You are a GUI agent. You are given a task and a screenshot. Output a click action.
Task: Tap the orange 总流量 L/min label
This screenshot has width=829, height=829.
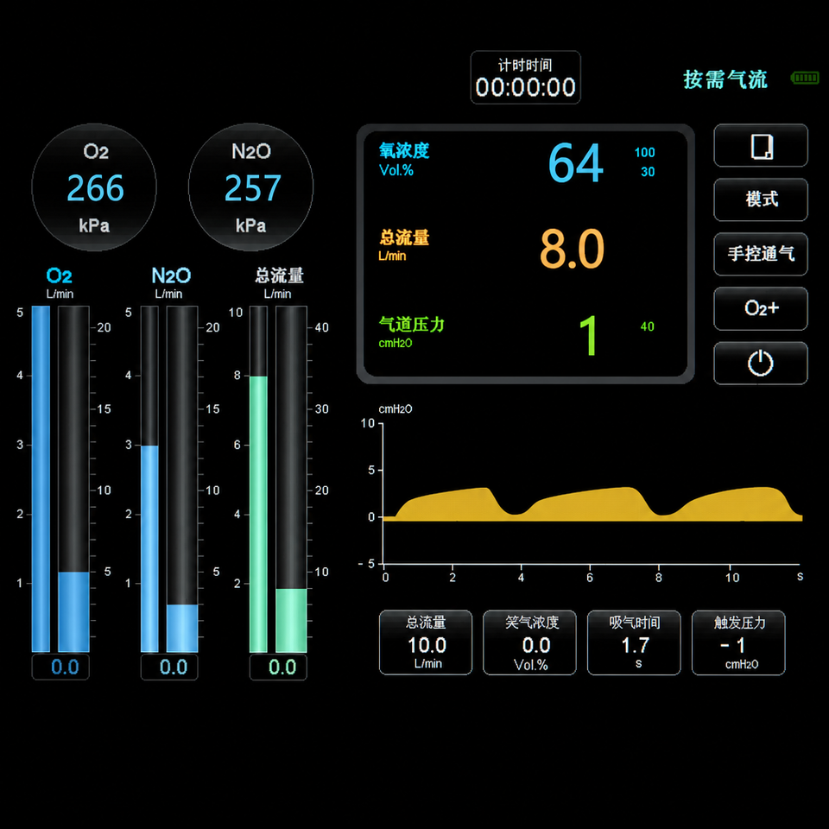(x=404, y=245)
